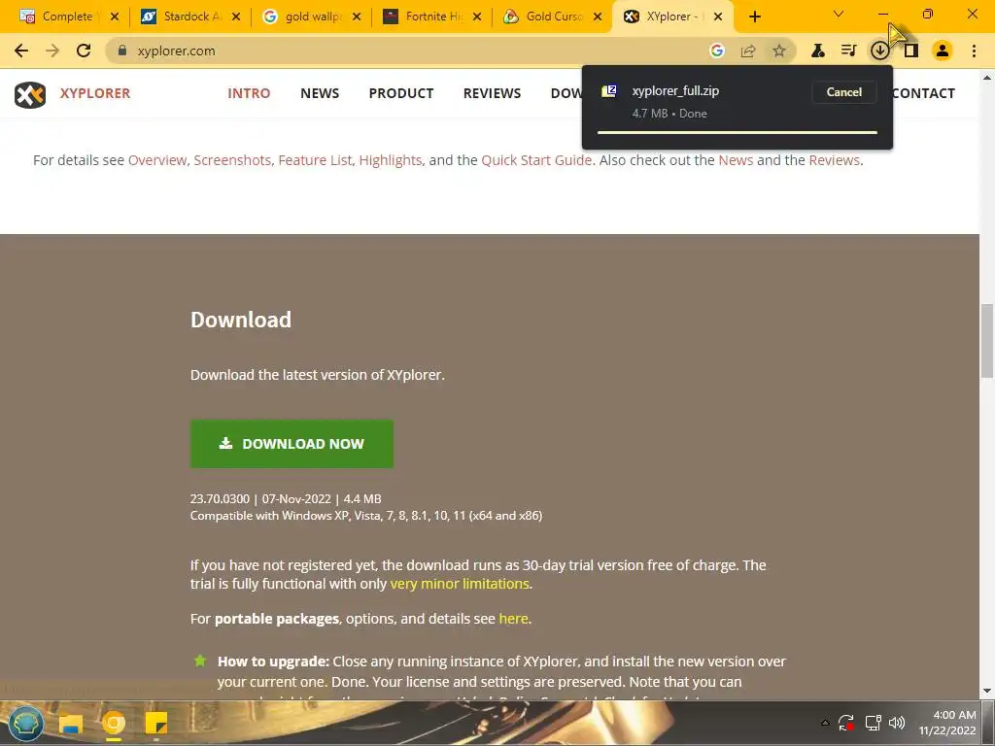
Task: Switch to the Fortnite tab
Action: tap(432, 17)
